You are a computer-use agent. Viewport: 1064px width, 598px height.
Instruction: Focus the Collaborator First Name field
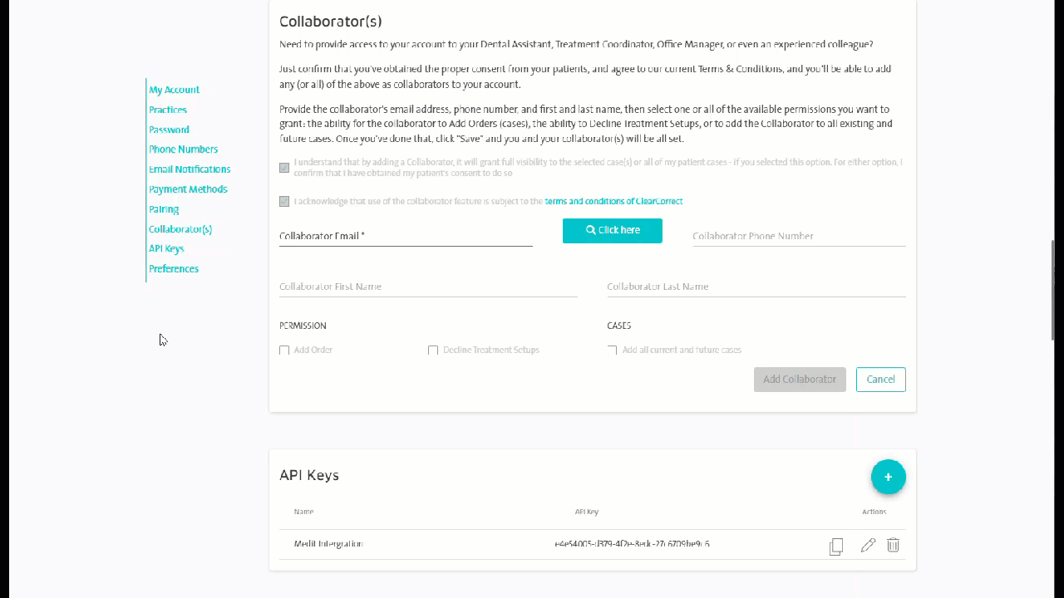(x=428, y=287)
